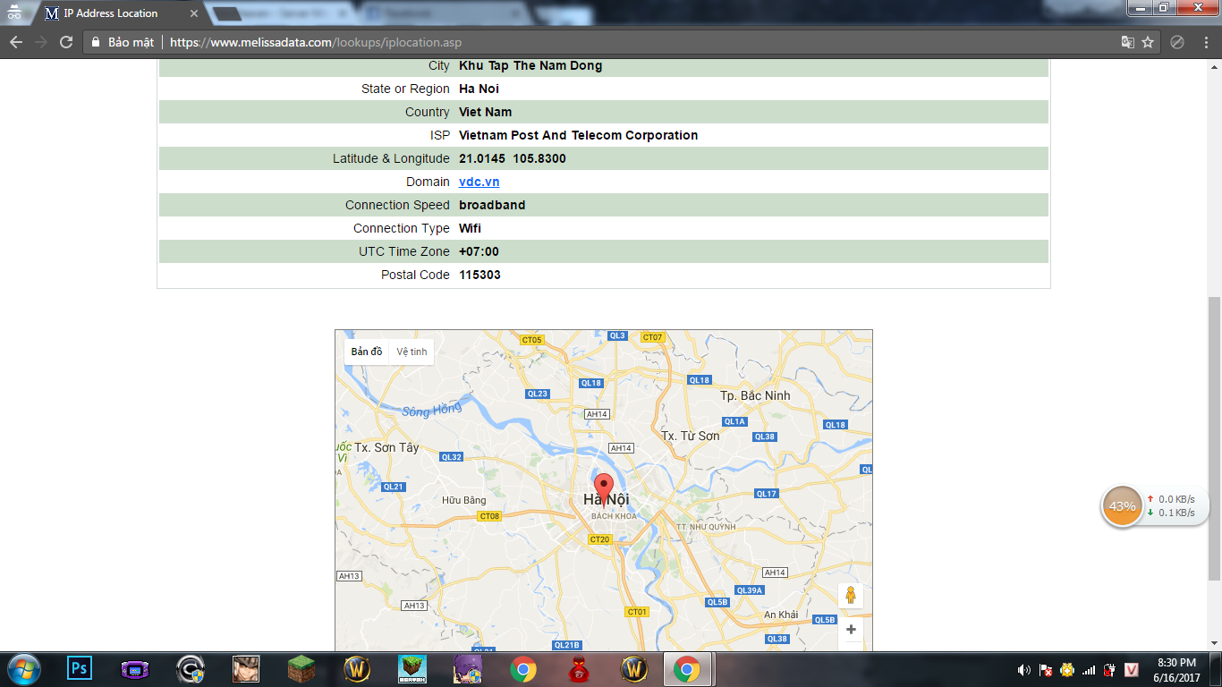Click the Hữu Bằng map label
This screenshot has height=687, width=1222.
[464, 500]
